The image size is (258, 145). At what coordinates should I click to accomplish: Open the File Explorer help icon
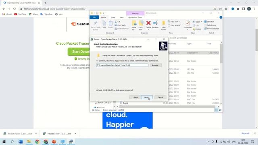pos(221,17)
